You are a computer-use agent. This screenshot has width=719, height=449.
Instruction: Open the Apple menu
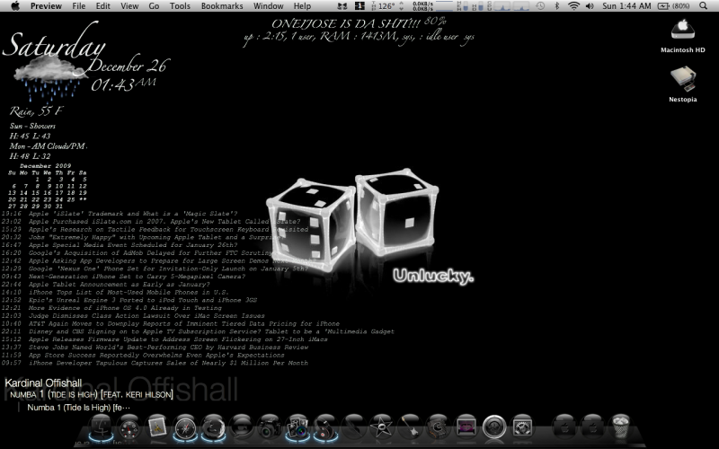pos(14,6)
